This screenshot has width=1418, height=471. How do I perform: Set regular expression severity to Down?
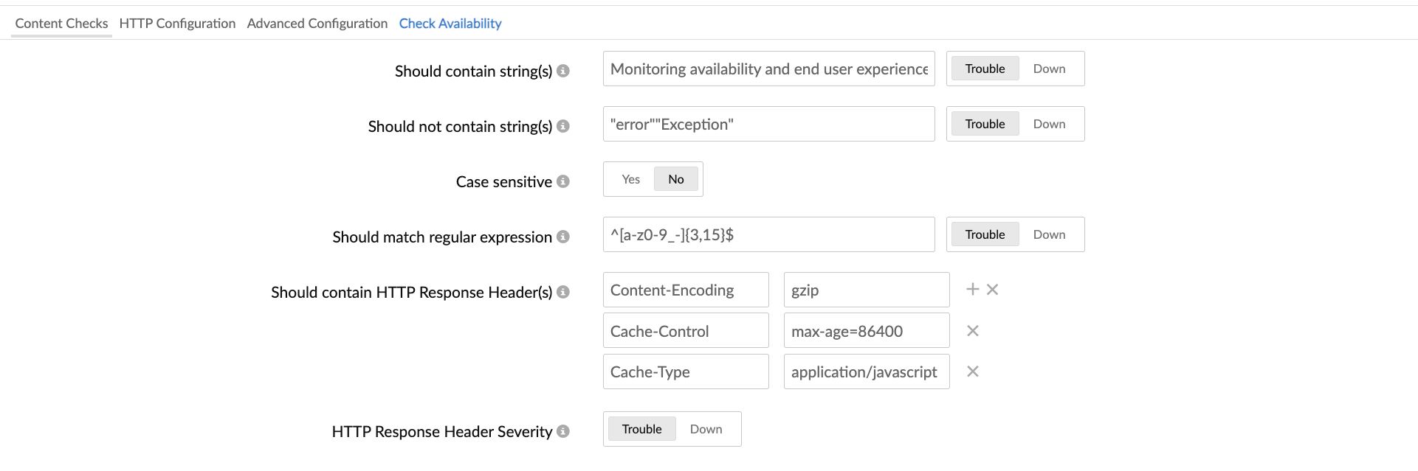[x=1048, y=234]
